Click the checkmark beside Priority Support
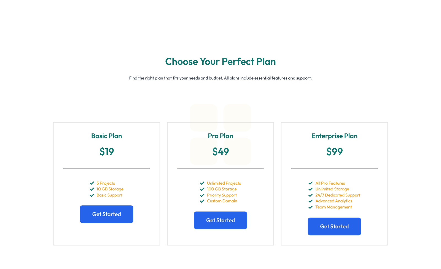This screenshot has height=269, width=441. click(x=202, y=195)
